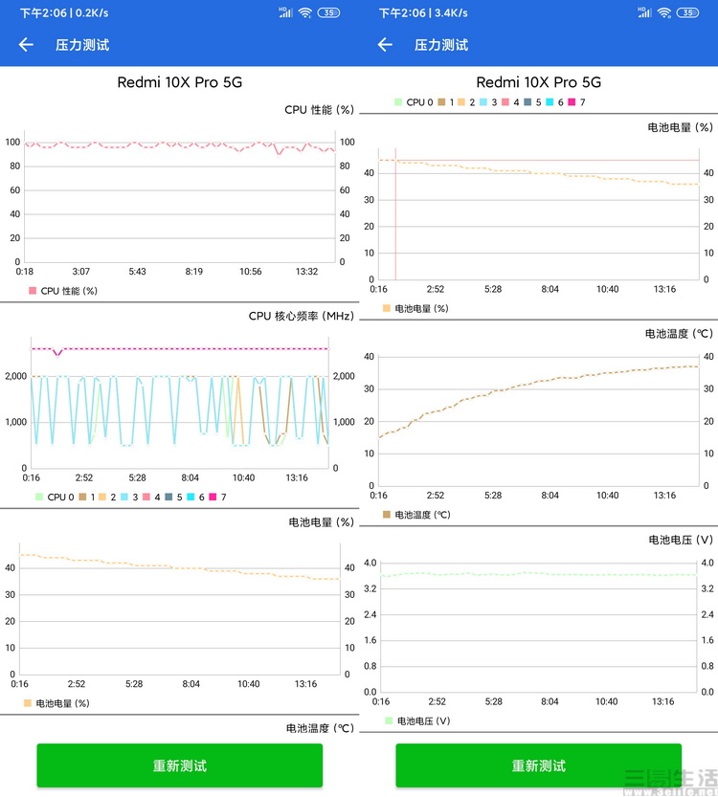Tap the right screen Wi-Fi status icon

[664, 12]
